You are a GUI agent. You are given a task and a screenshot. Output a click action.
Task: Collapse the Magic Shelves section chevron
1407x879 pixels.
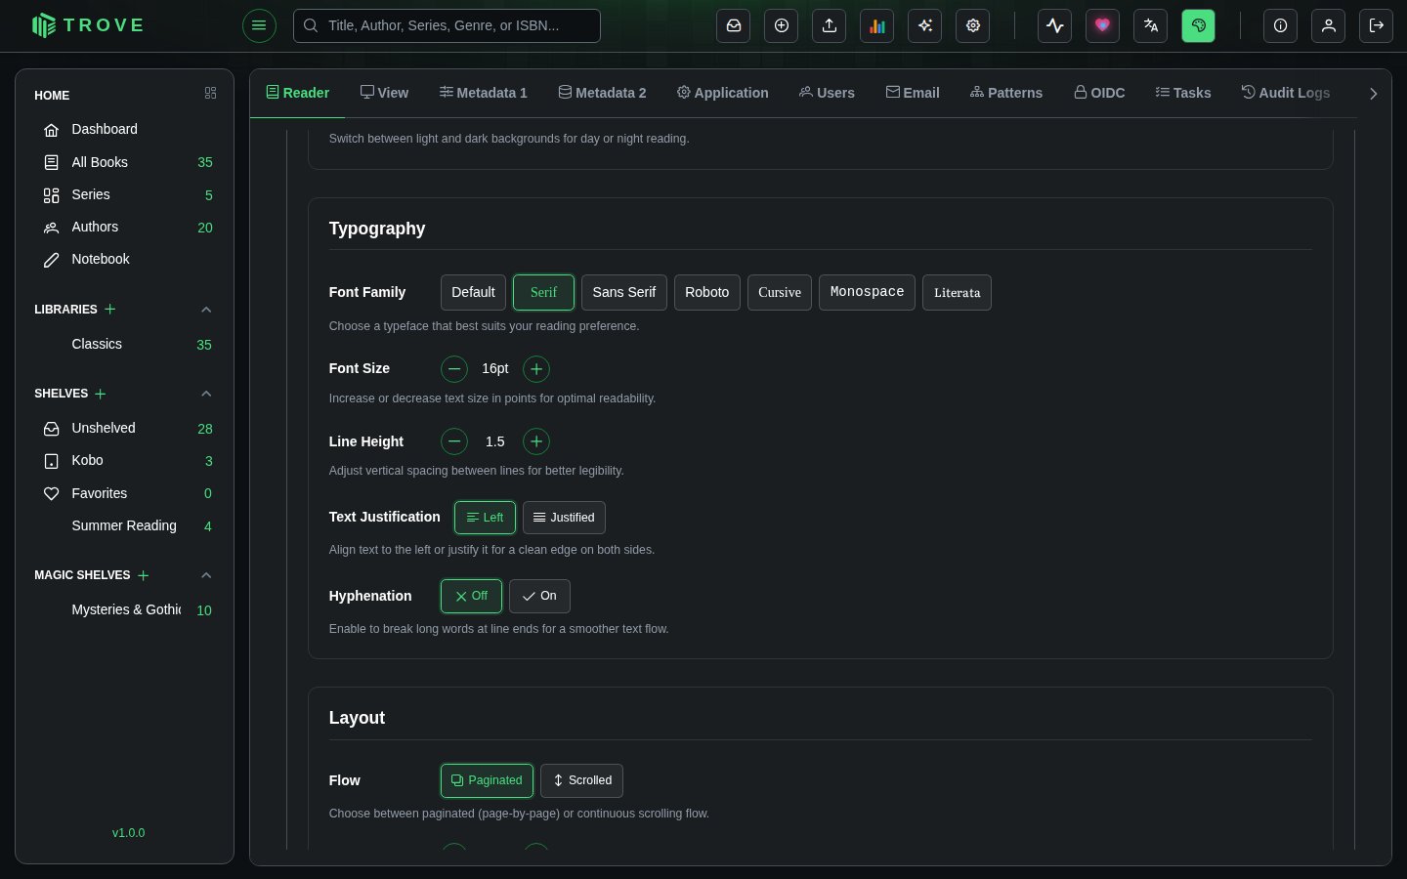(x=206, y=575)
